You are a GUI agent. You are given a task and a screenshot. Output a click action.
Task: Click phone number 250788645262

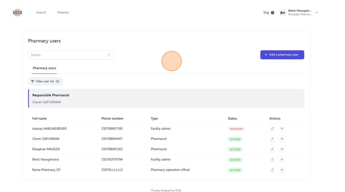(x=112, y=149)
